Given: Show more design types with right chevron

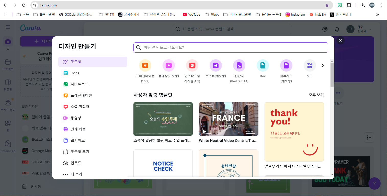Looking at the screenshot, I should click(323, 65).
